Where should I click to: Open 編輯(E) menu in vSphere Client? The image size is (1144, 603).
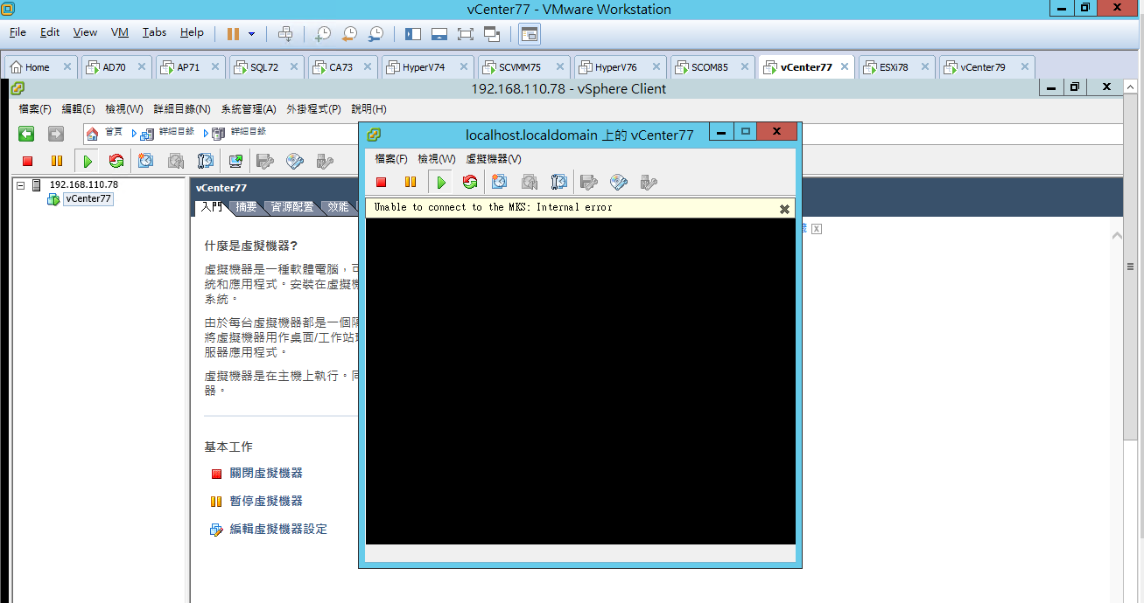point(78,109)
